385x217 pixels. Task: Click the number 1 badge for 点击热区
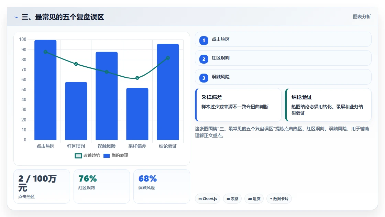pos(204,40)
